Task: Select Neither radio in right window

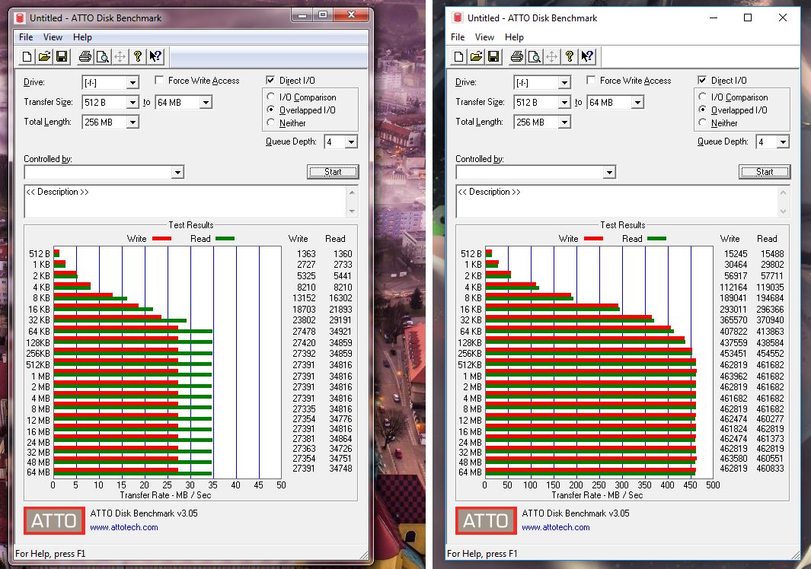Action: pyautogui.click(x=702, y=122)
